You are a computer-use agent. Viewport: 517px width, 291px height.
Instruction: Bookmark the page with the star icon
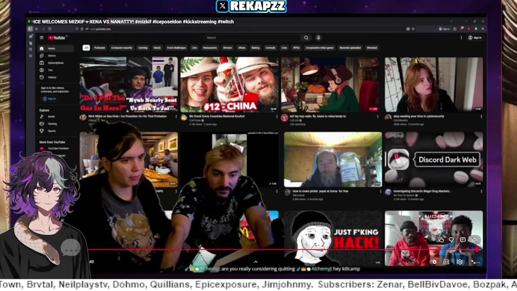pos(413,29)
